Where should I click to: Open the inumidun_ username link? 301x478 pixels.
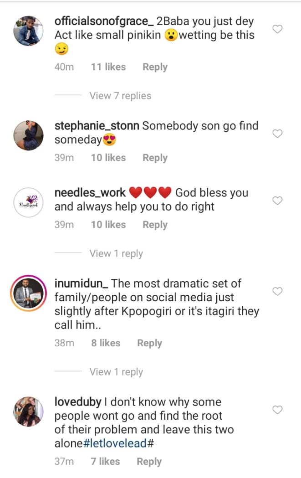(81, 283)
